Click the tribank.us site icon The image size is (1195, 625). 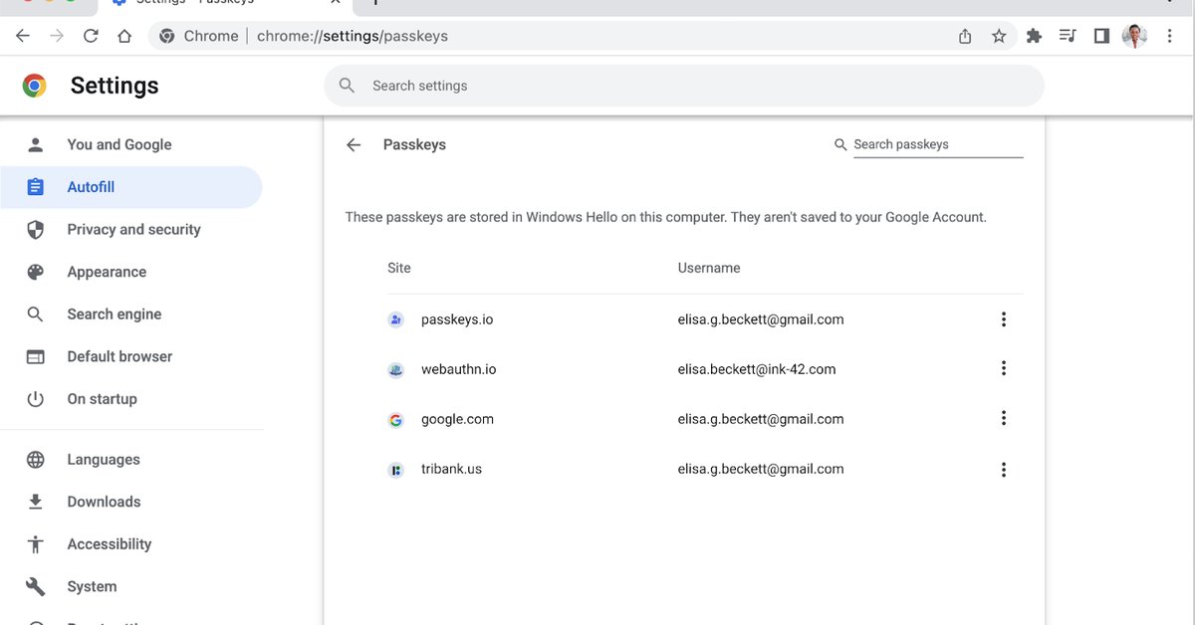[396, 469]
